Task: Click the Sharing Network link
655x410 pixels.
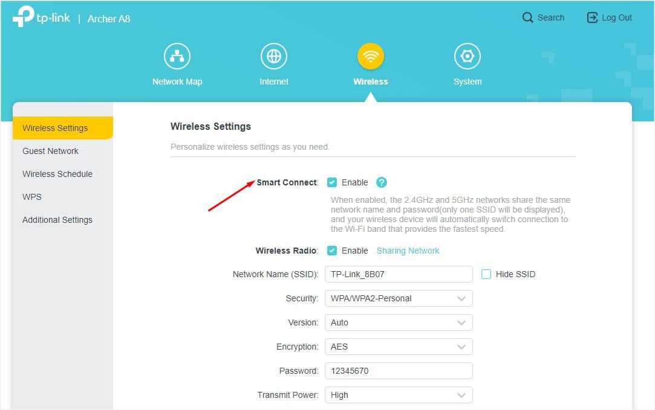Action: pos(408,251)
